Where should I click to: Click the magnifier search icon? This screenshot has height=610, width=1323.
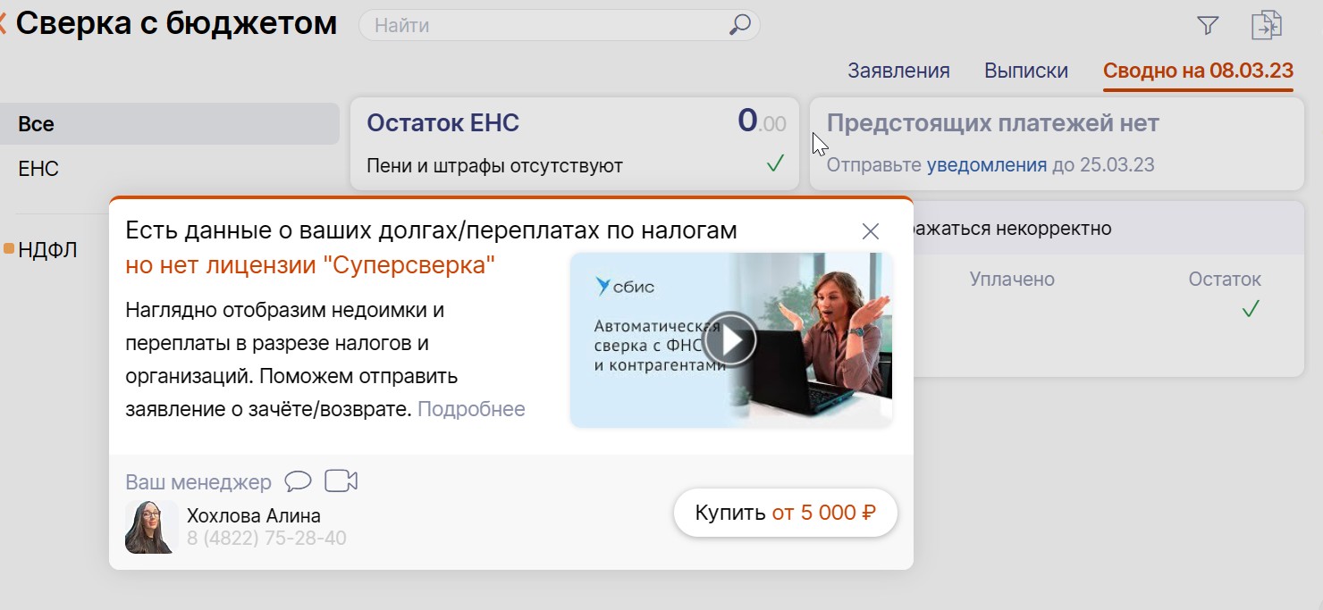[739, 25]
